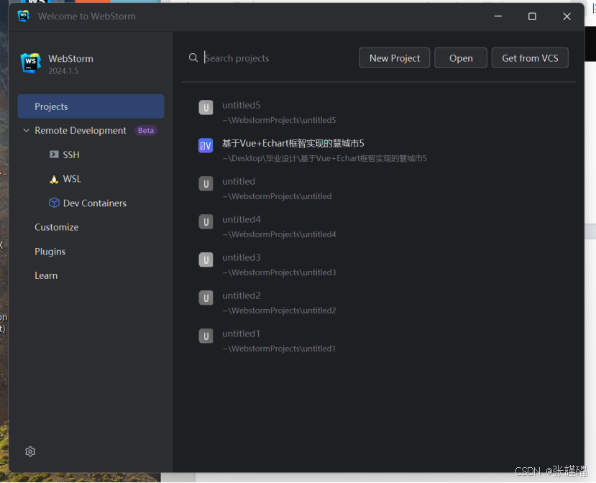Click the untitled2 project icon
This screenshot has height=483, width=596.
point(206,298)
